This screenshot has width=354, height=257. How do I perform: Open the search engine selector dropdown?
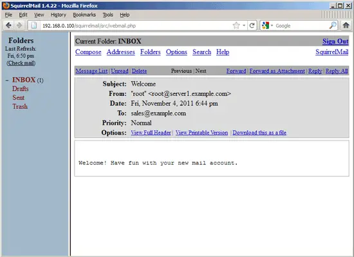[272, 25]
